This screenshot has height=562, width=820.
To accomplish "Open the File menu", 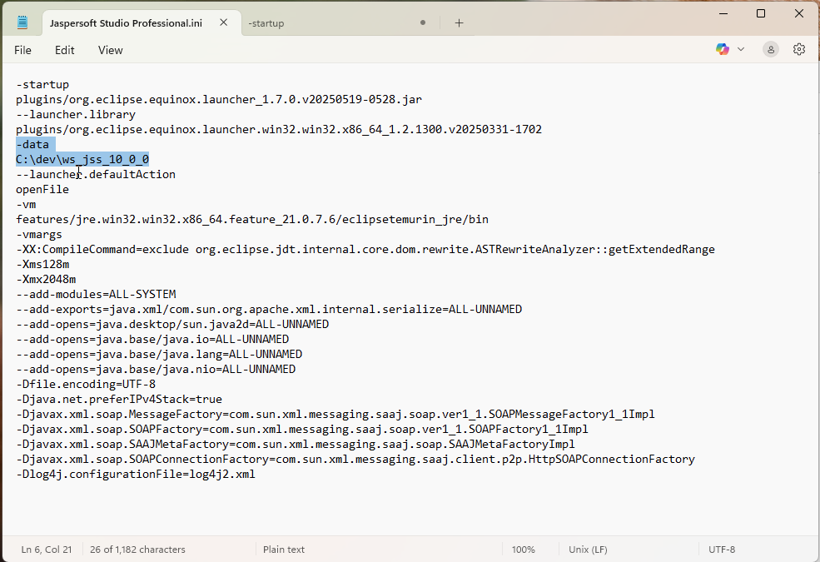I will pyautogui.click(x=22, y=50).
